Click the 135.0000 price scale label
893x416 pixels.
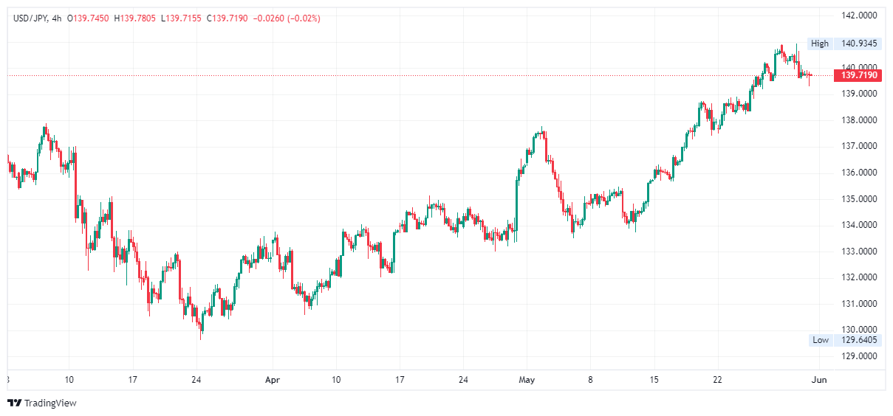(x=859, y=199)
